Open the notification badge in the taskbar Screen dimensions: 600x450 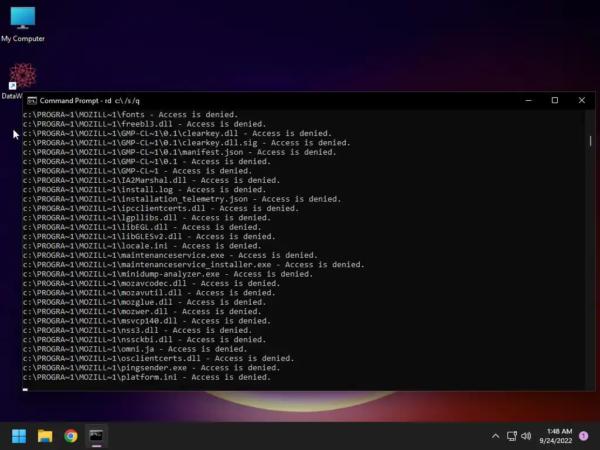[584, 436]
